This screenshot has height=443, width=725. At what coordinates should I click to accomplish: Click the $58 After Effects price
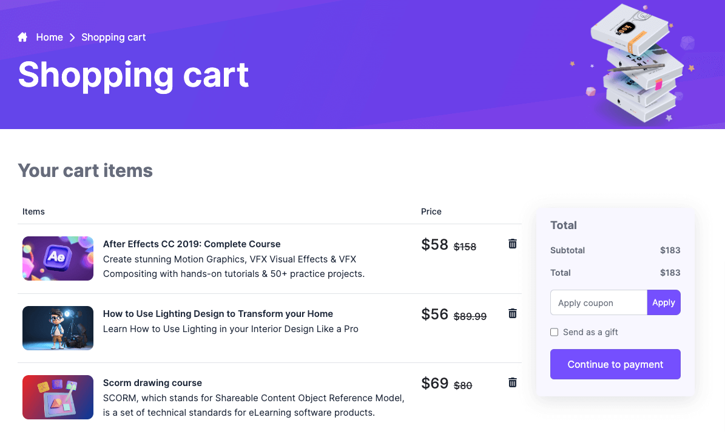434,245
